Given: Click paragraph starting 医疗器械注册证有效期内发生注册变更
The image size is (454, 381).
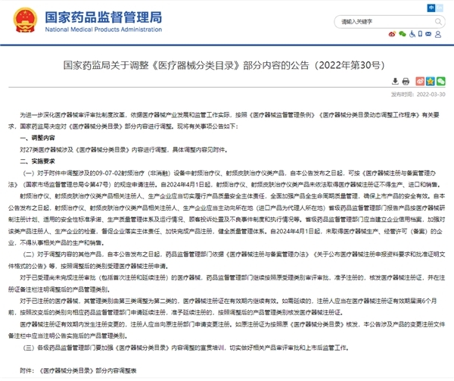Looking at the screenshot, I should [x=227, y=330].
